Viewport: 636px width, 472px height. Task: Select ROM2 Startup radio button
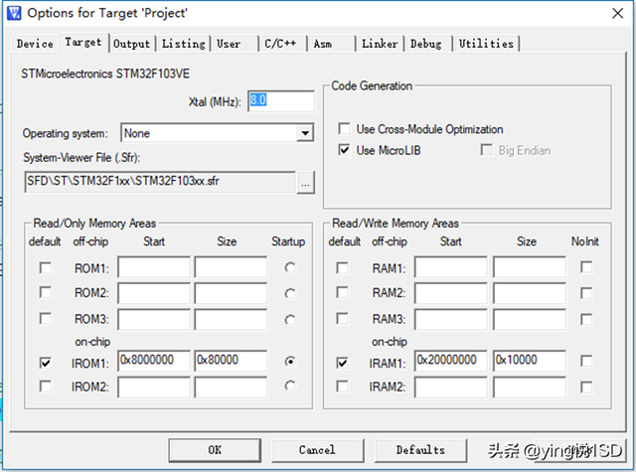[x=290, y=293]
